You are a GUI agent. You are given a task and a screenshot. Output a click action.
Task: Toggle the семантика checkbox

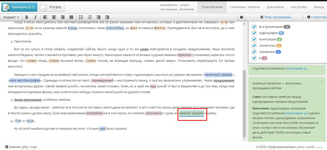(254, 52)
